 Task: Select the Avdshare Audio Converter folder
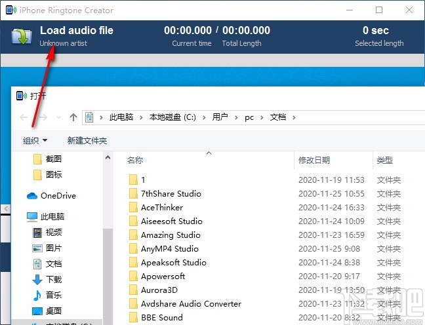click(185, 304)
